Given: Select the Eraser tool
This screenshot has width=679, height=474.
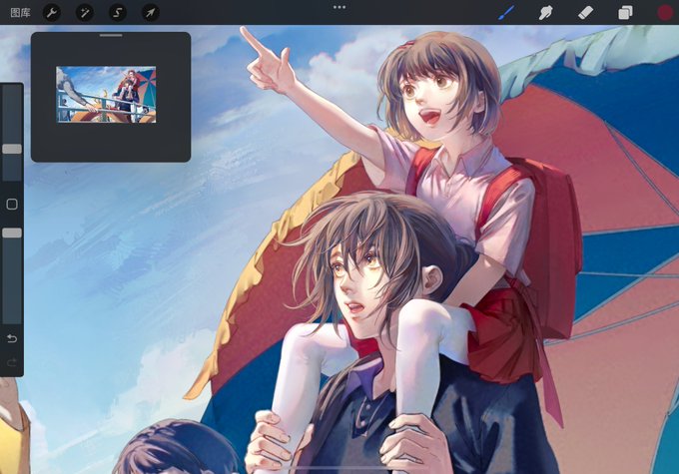Looking at the screenshot, I should [585, 13].
